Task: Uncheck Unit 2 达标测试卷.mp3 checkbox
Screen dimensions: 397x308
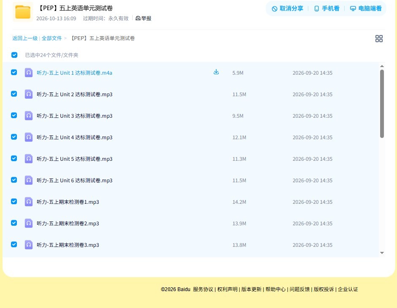Action: point(14,94)
